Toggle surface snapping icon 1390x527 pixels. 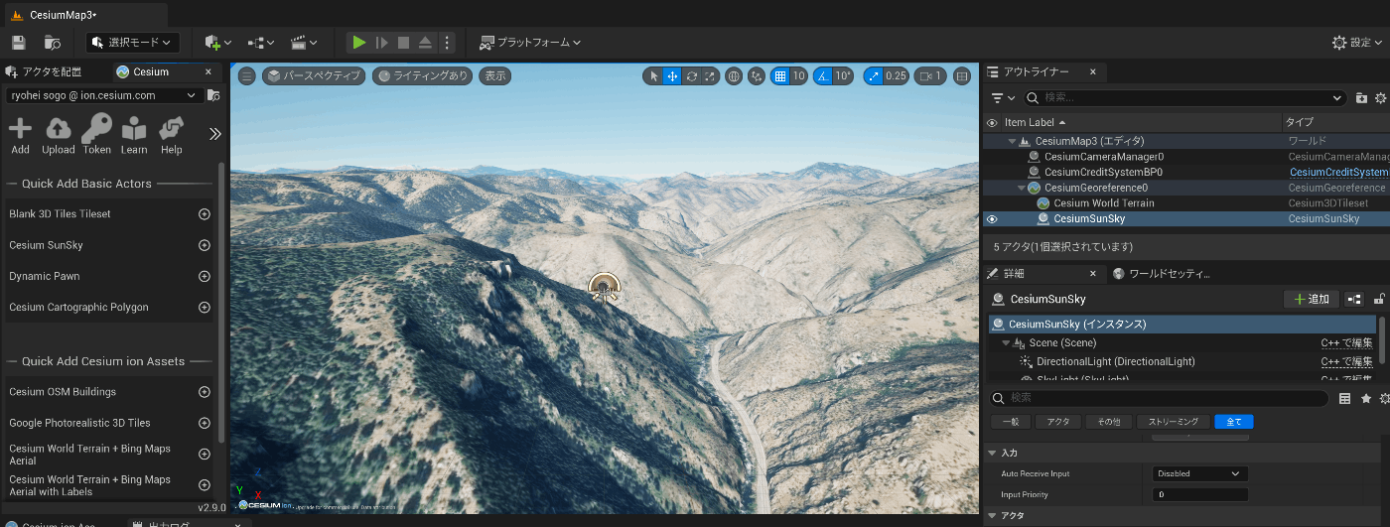(757, 75)
